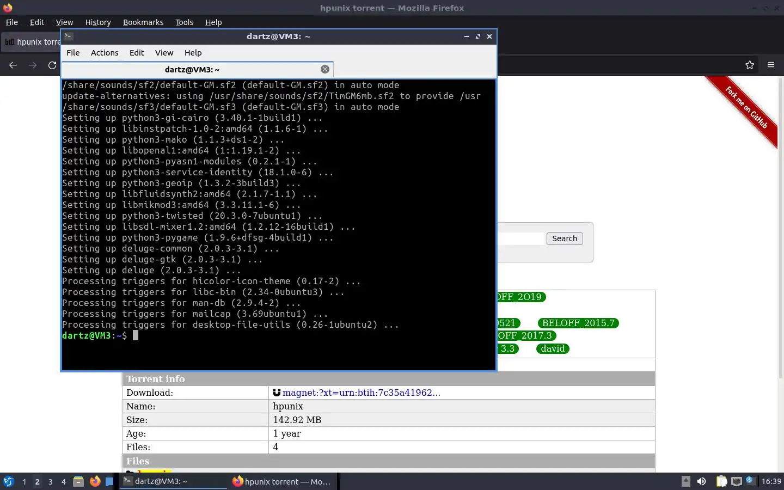The height and width of the screenshot is (490, 784).
Task: Click the Firefox page vertical scrollbar
Action: pyautogui.click(x=781, y=227)
